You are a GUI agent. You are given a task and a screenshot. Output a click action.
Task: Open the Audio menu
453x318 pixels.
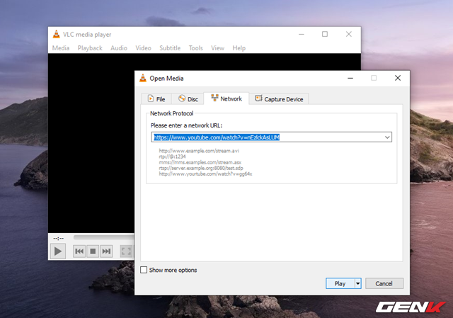(119, 48)
